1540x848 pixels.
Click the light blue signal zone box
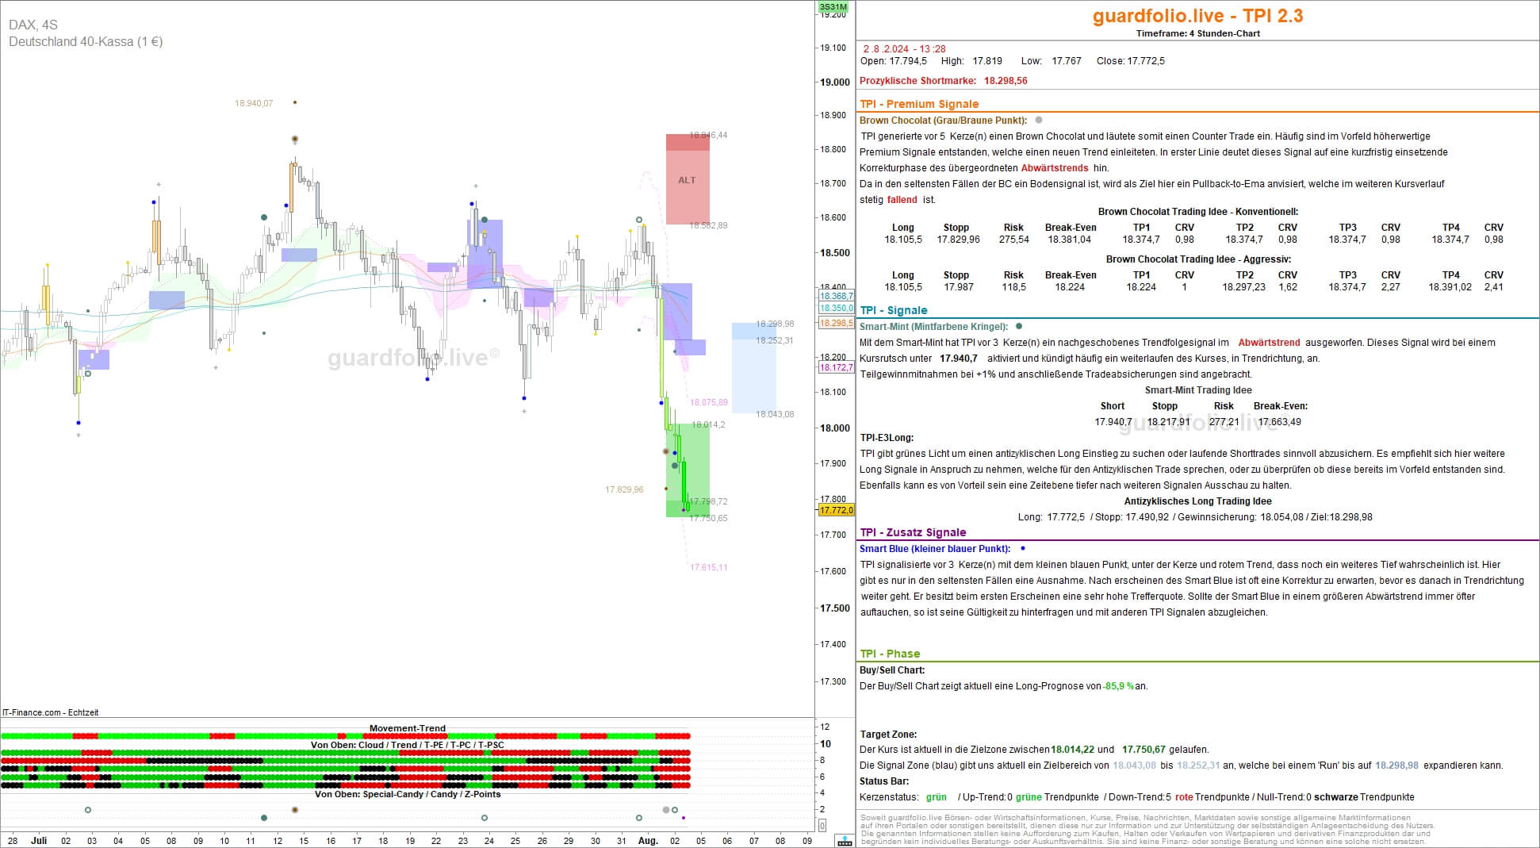coord(753,368)
